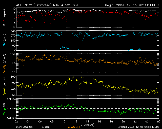Click the '08' hour label on time axis

(52, 122)
